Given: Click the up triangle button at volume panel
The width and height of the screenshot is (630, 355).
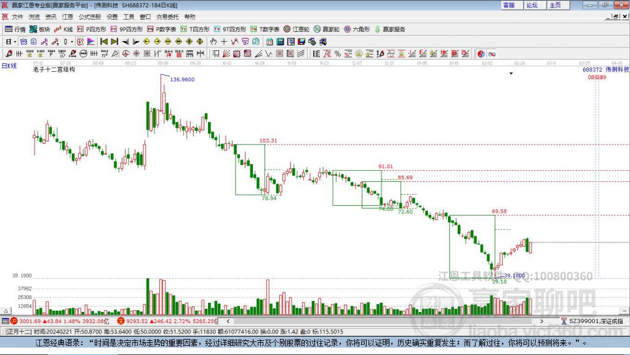Looking at the screenshot, I should [6, 311].
